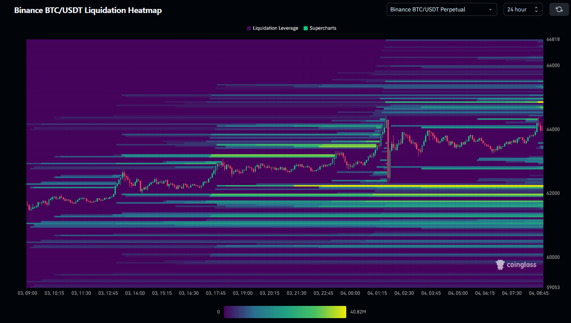Open the 24 hour timeframe selector
The width and height of the screenshot is (571, 323).
click(523, 9)
